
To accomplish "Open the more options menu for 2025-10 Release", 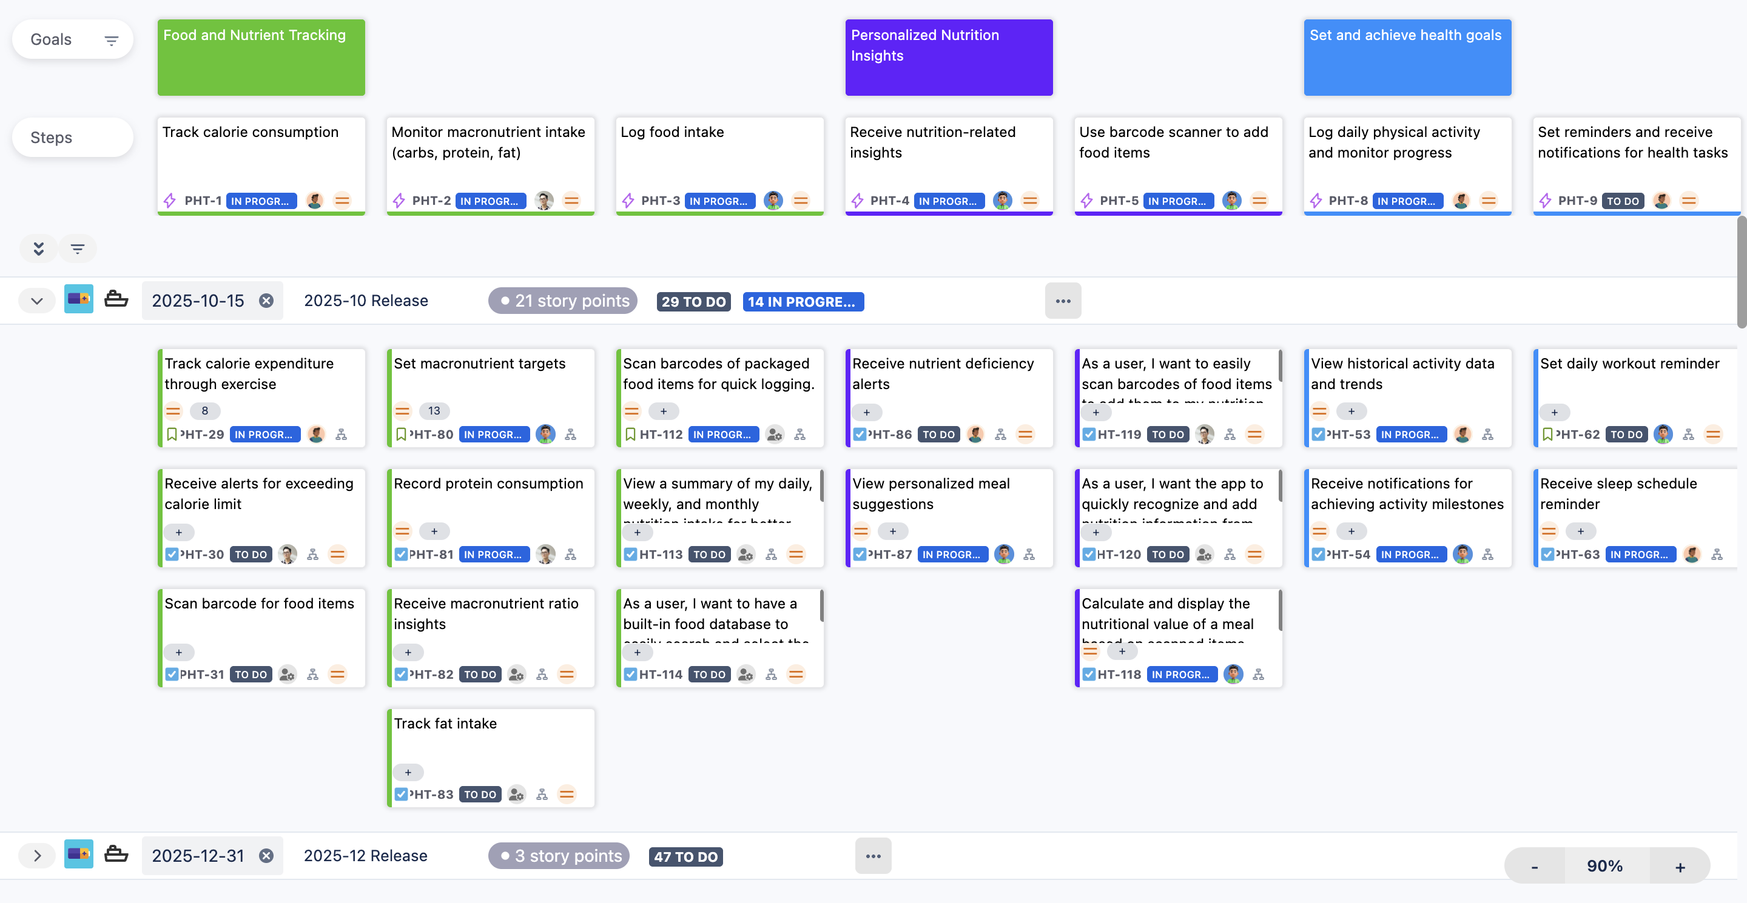I will pyautogui.click(x=1063, y=301).
